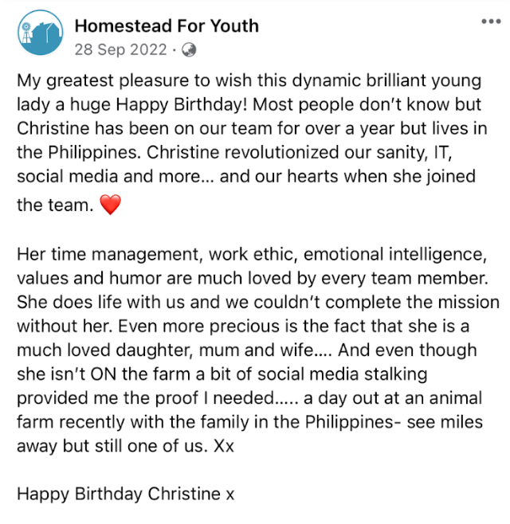Click the line starting 'values and humor'
Image resolution: width=510 pixels, height=524 pixels.
[x=253, y=279]
